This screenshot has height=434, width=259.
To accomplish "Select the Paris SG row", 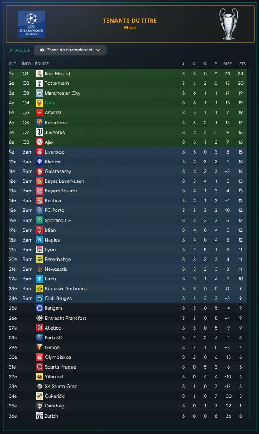I will tap(128, 338).
